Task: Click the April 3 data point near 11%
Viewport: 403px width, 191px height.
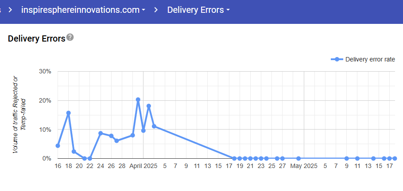Action: click(154, 126)
